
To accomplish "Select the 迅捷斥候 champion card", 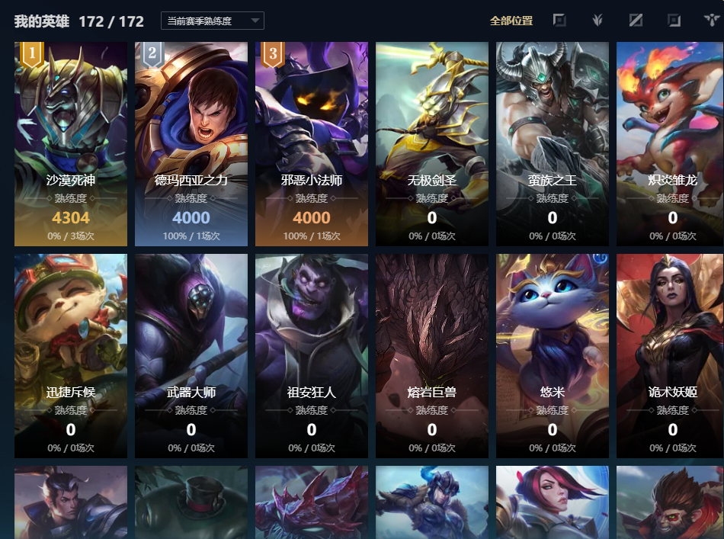I will coord(71,356).
